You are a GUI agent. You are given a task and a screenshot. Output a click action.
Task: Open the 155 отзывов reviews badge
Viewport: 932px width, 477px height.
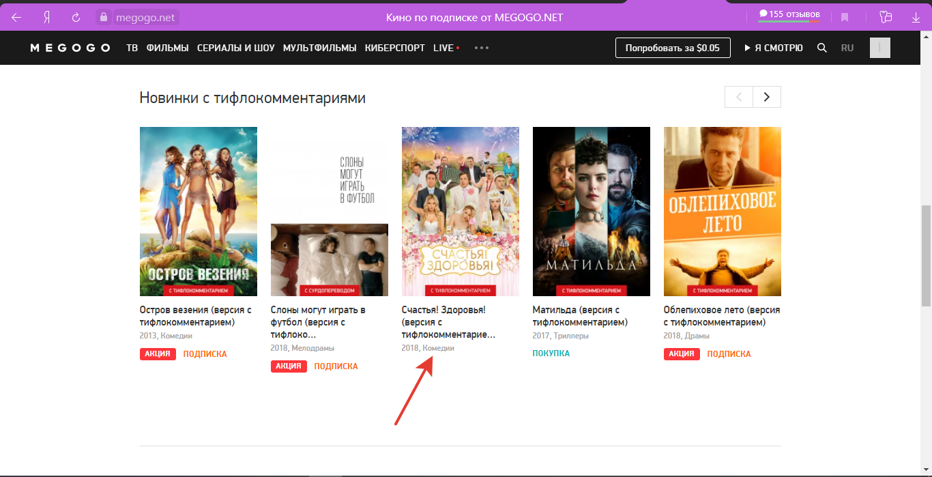tap(789, 14)
